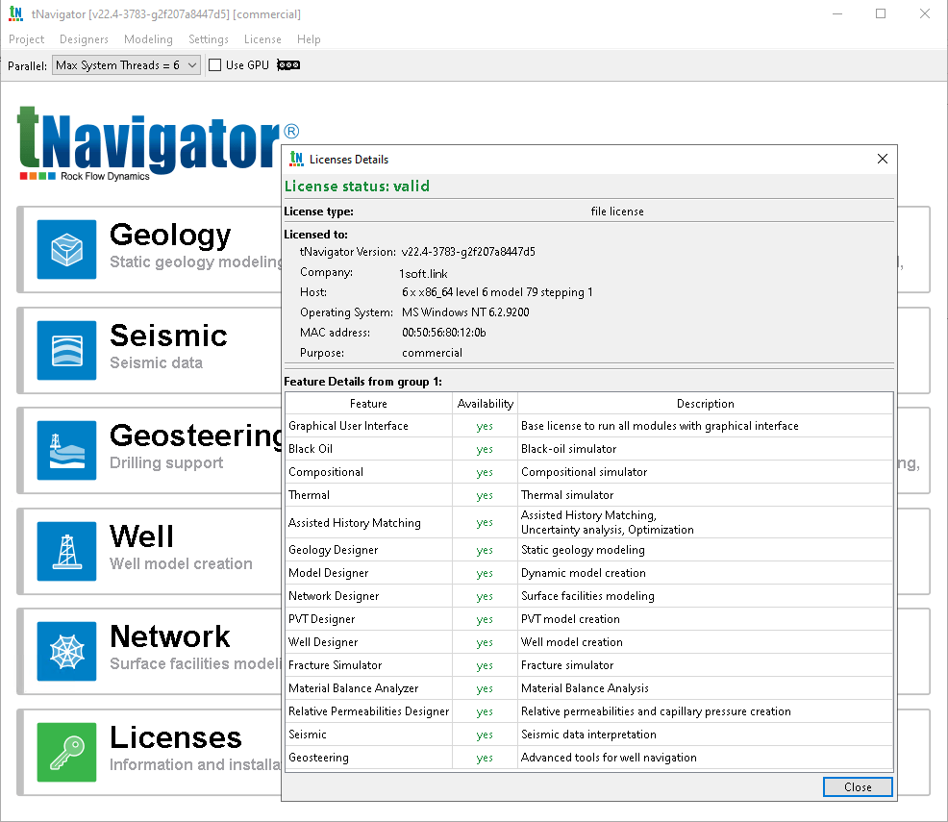Expand the Max System Threads dropdown
The image size is (948, 822).
coord(126,65)
